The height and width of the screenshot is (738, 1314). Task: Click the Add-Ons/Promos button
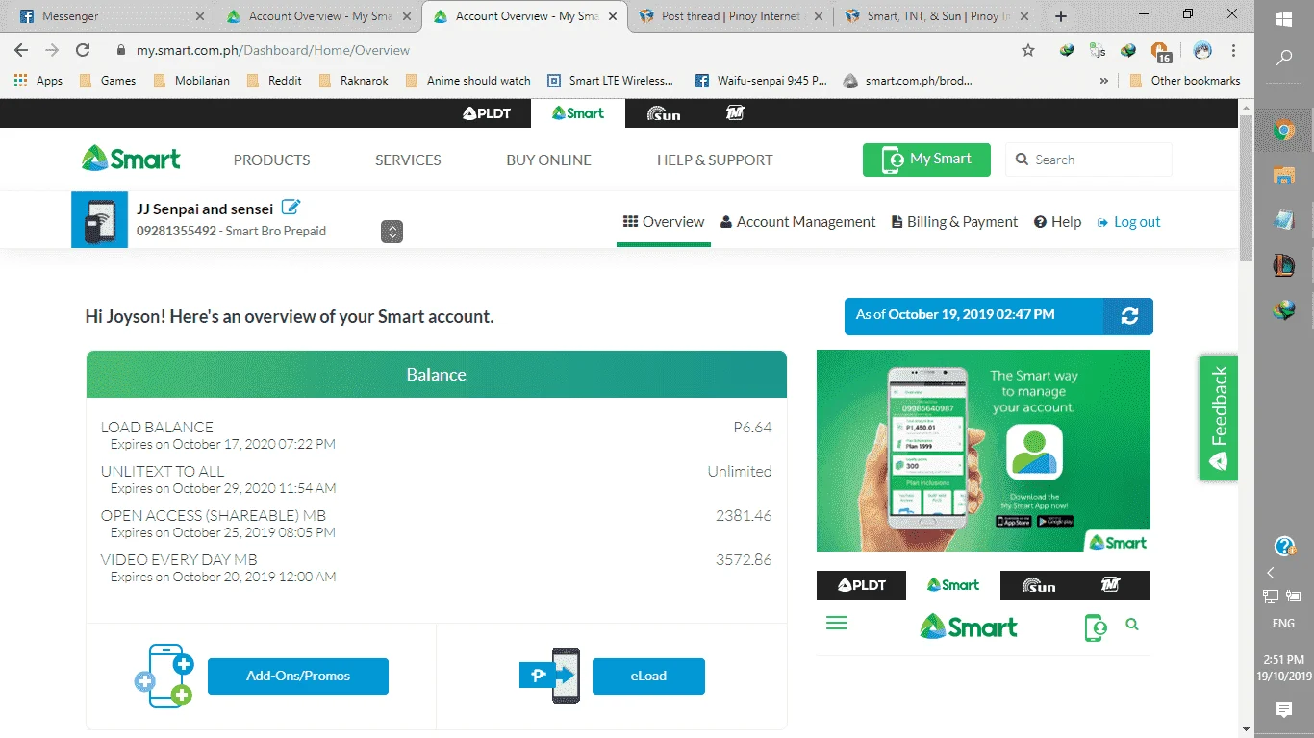298,676
